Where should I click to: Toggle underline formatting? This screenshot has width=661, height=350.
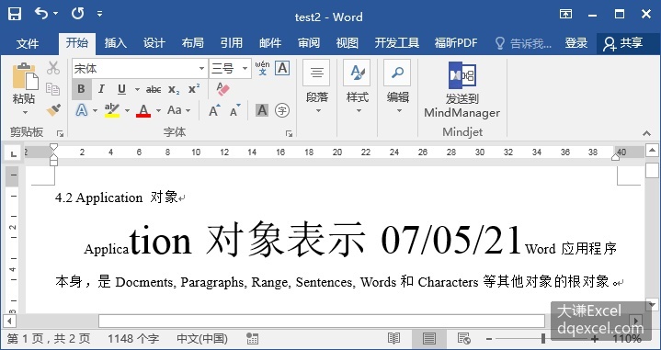click(122, 89)
